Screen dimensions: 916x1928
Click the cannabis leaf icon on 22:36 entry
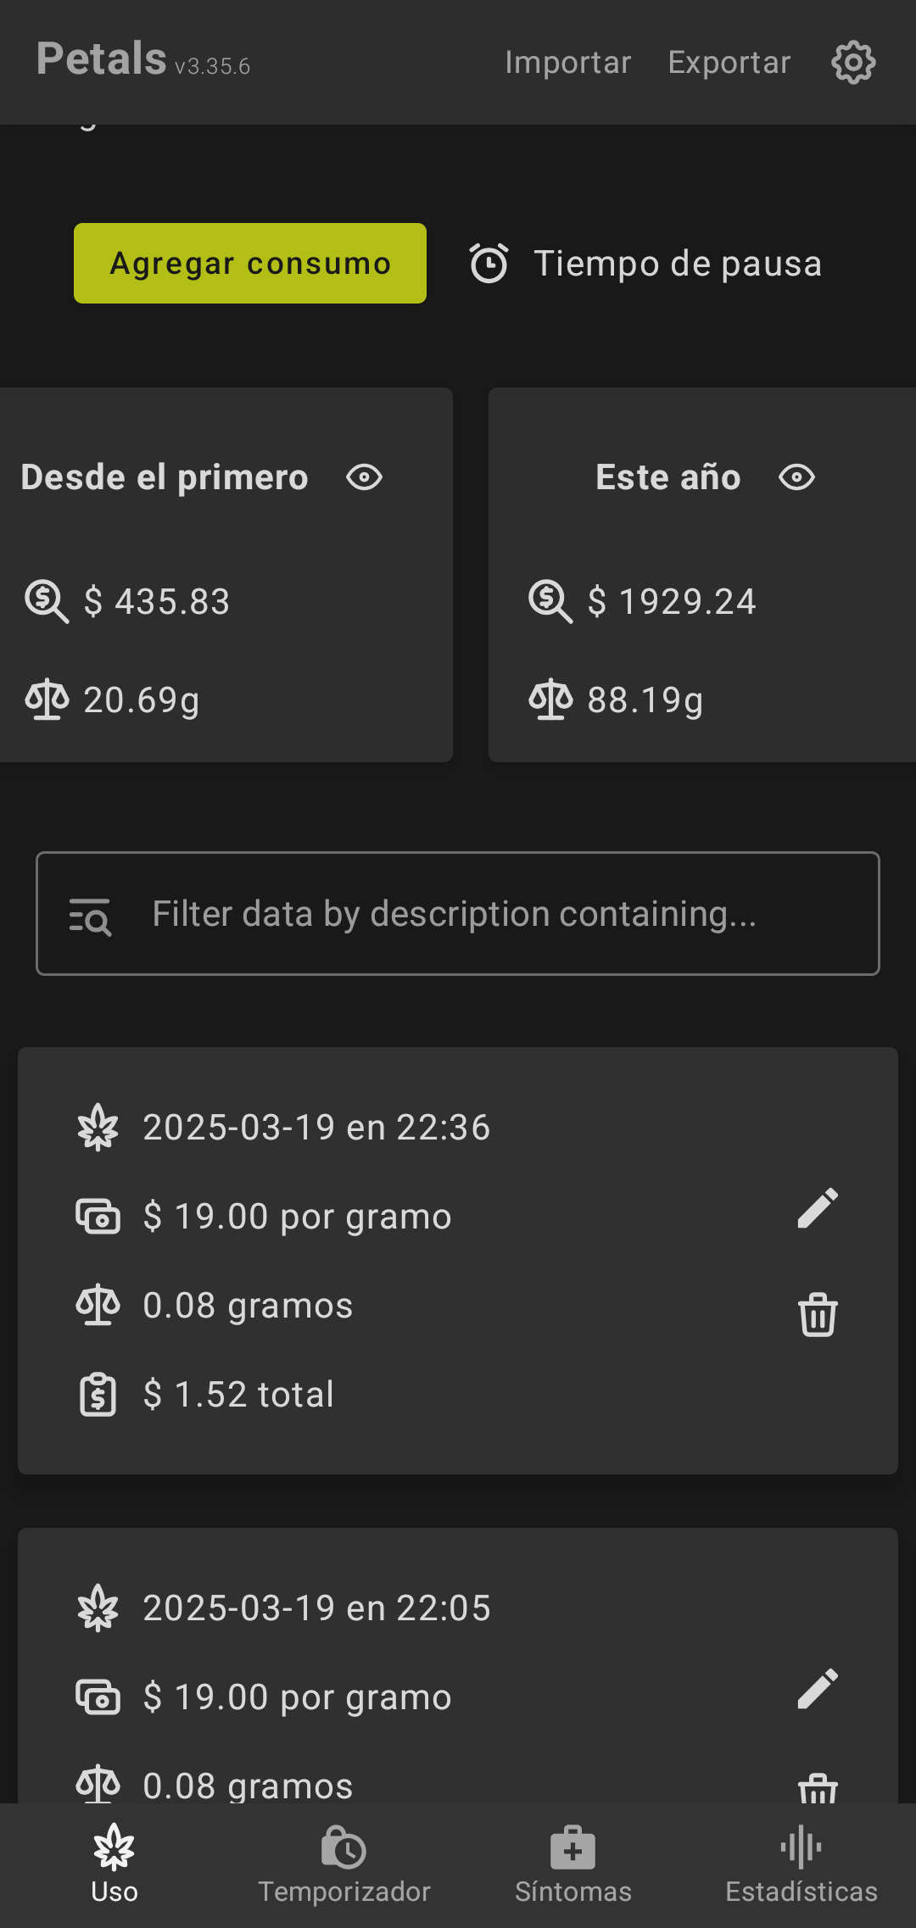coord(98,1128)
